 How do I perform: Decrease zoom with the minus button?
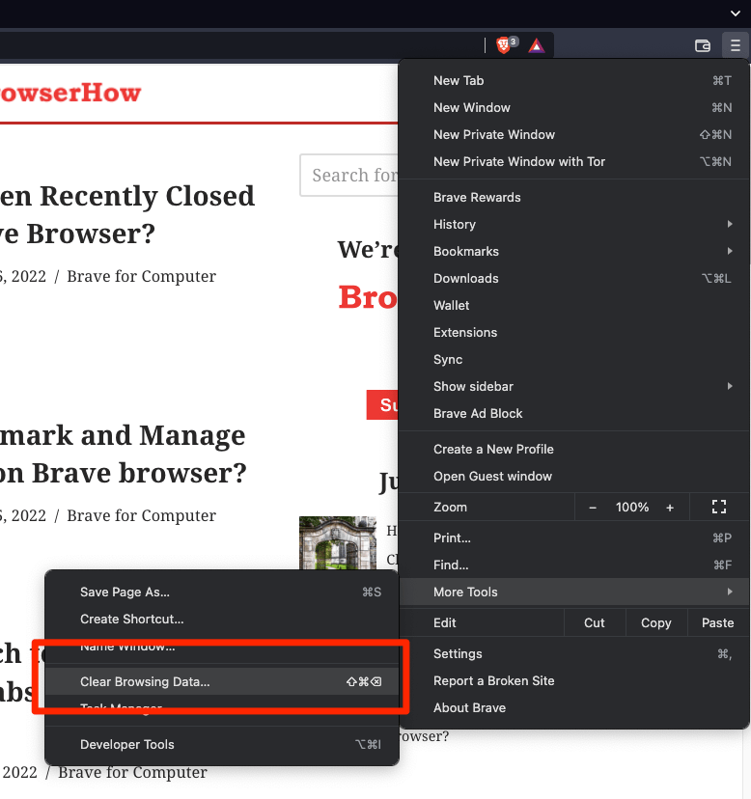[593, 508]
